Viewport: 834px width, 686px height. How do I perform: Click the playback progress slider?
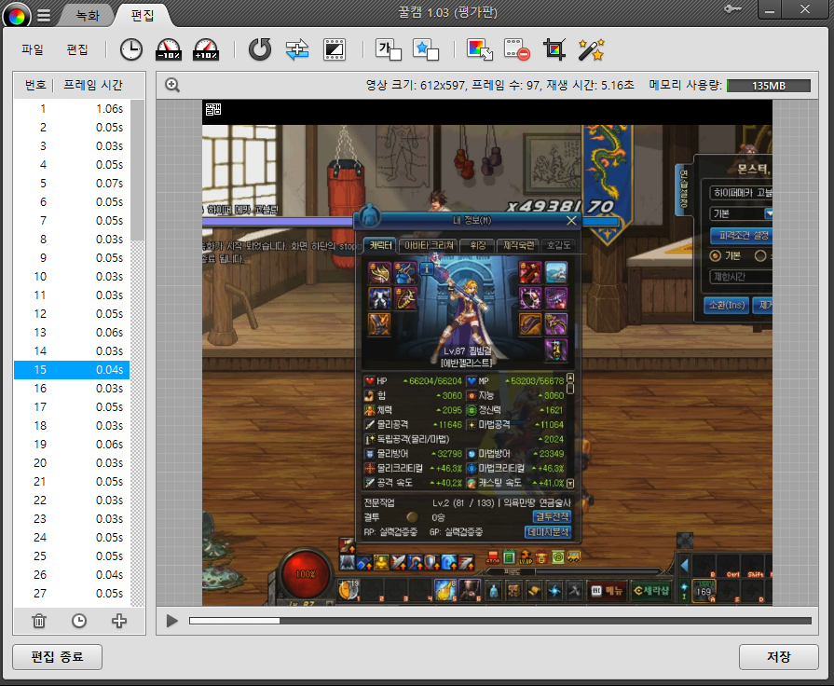coord(500,621)
